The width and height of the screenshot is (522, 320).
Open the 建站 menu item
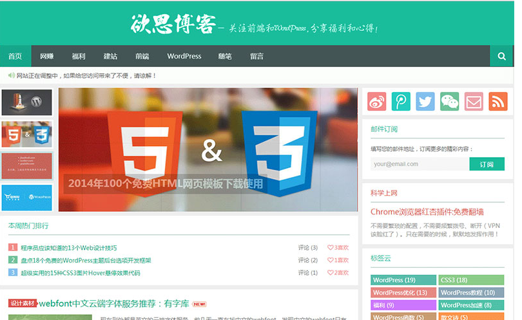[x=110, y=56]
